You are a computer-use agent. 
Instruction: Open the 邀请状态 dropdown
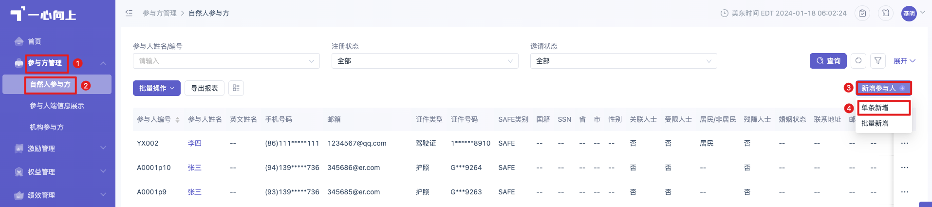pos(623,61)
